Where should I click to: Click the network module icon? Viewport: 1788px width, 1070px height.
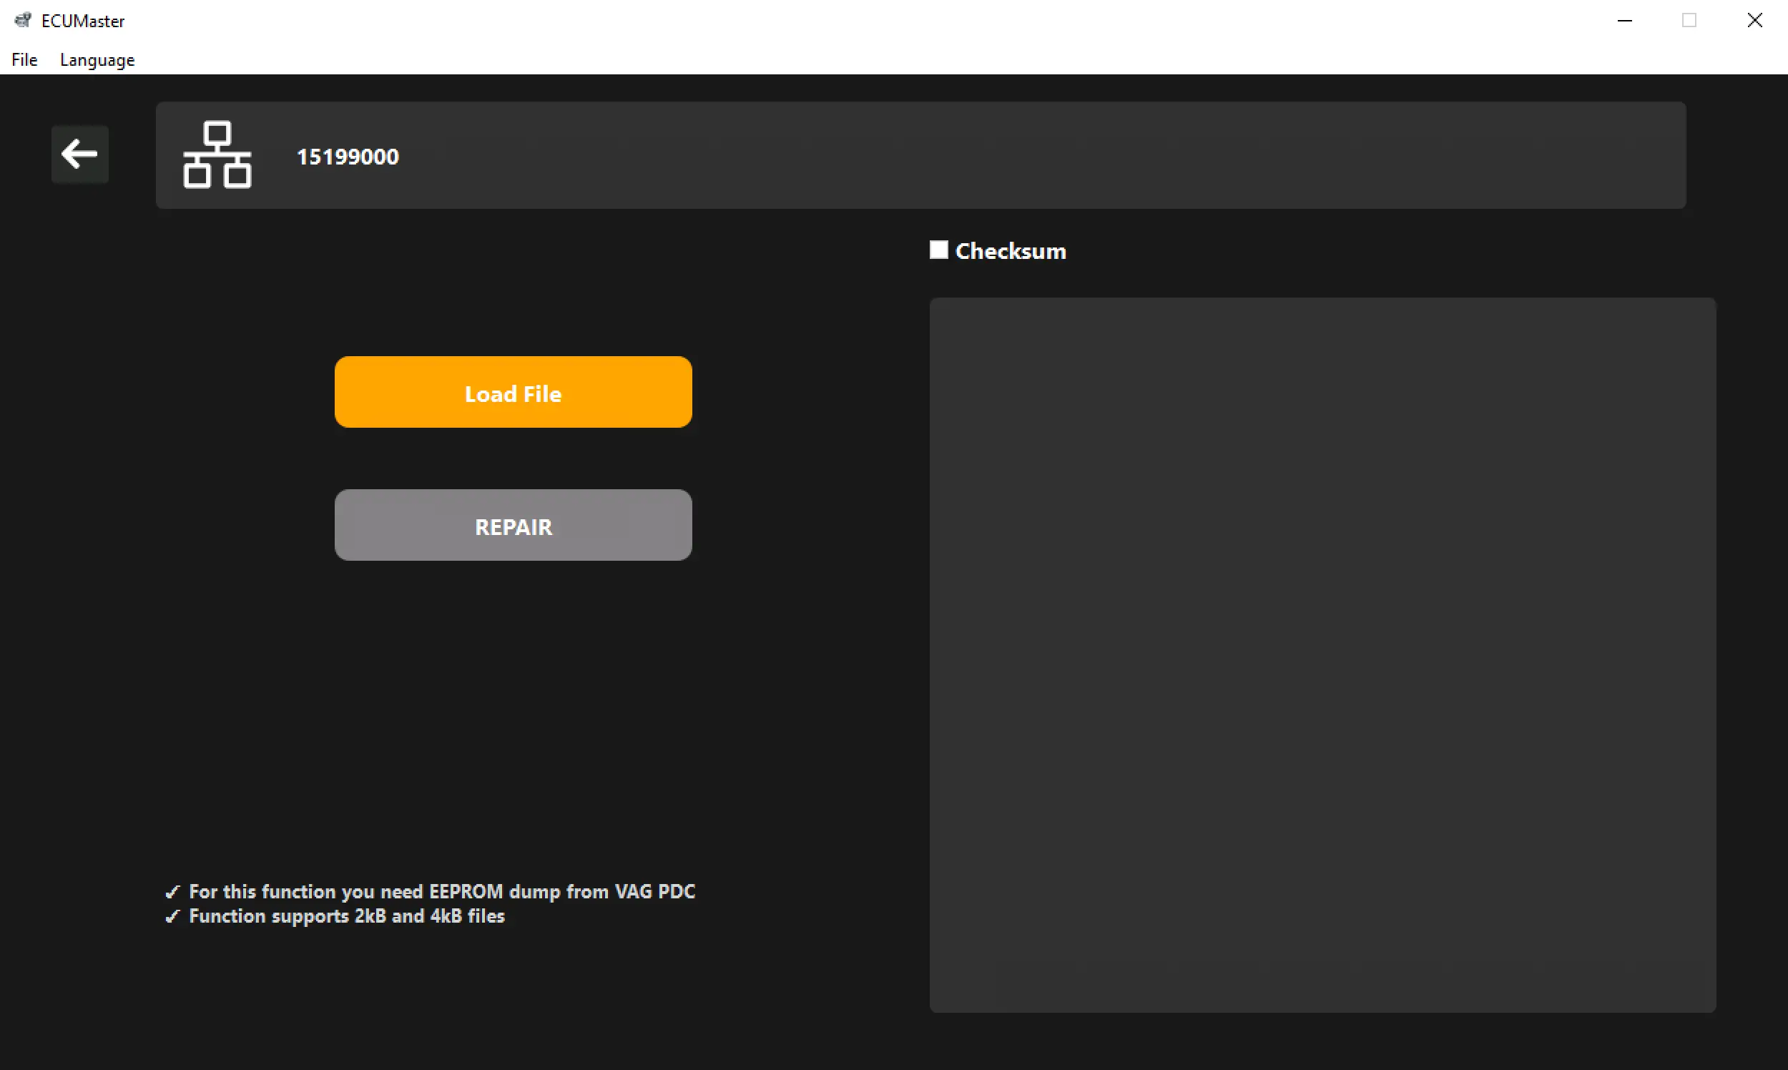217,155
